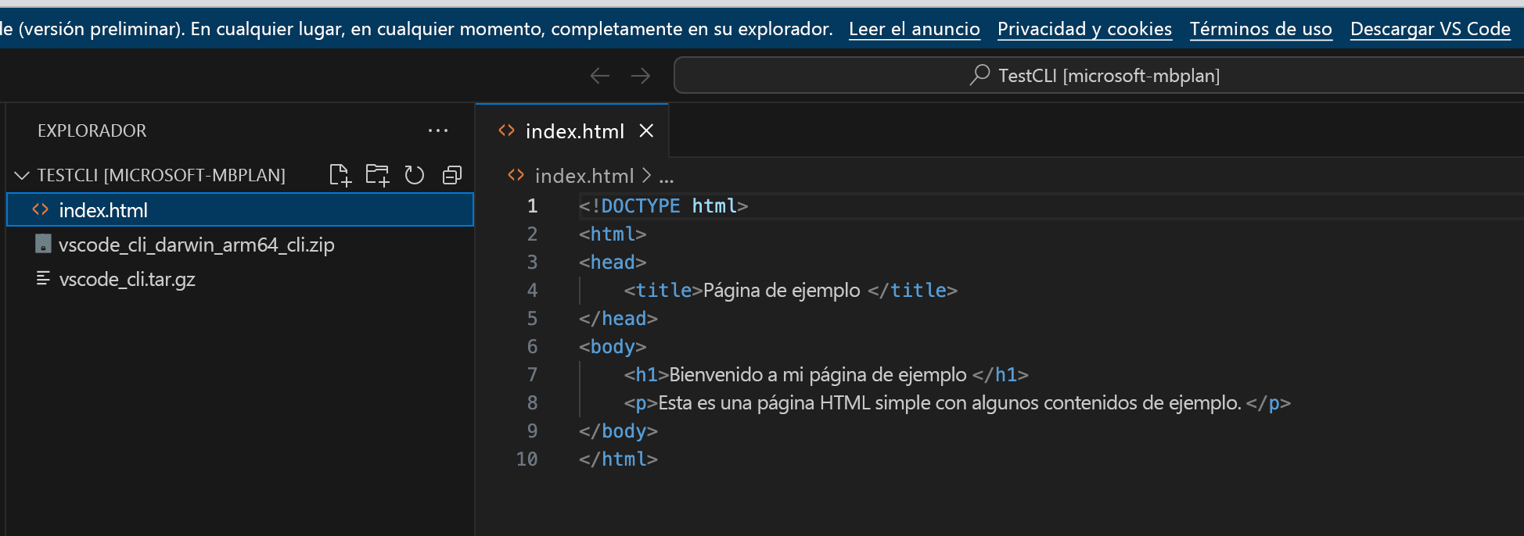Click the search magnifier icon in command center

click(980, 75)
